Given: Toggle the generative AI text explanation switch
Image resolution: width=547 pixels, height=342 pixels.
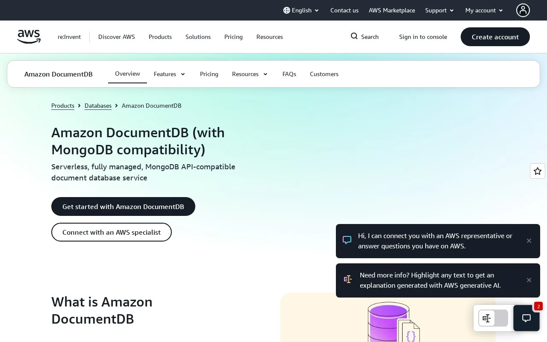Looking at the screenshot, I should (493, 318).
